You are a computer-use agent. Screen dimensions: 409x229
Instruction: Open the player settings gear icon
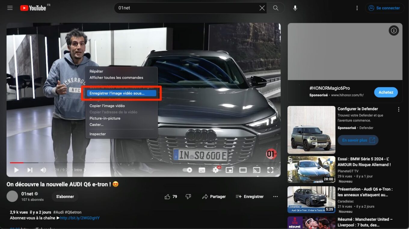click(x=216, y=170)
